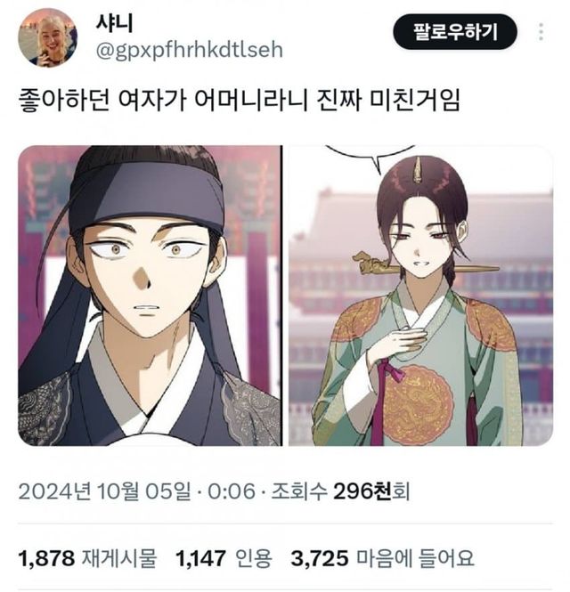Click the 재게시물 label
570x592 pixels.
point(118,558)
